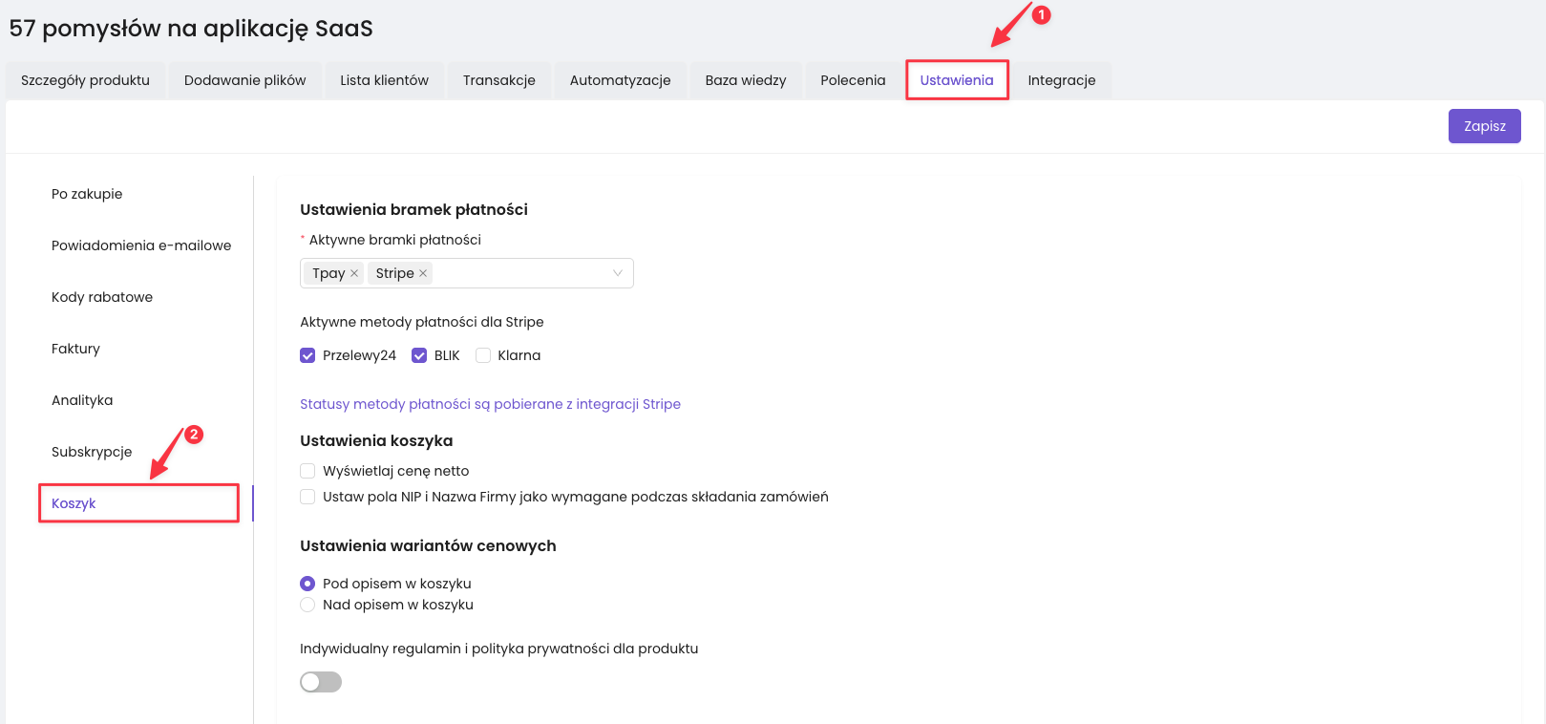Expand the active payment gateways dropdown
Viewport: 1546px width, 724px height.
[x=617, y=273]
